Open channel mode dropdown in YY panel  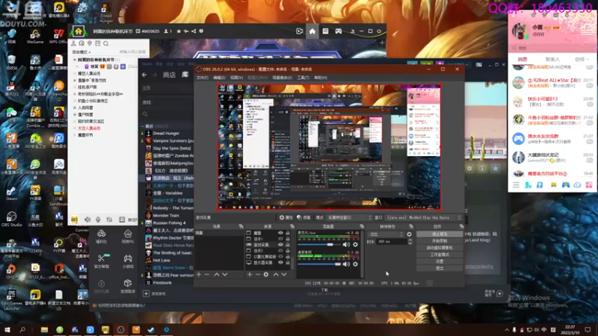point(81,52)
